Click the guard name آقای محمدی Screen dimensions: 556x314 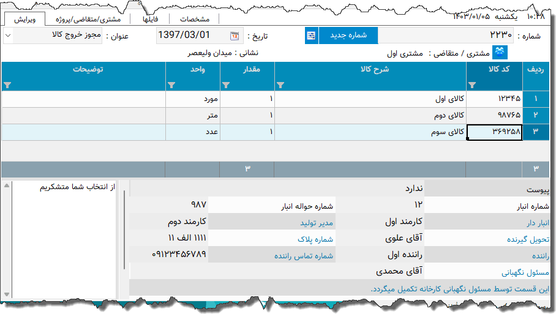[399, 271]
